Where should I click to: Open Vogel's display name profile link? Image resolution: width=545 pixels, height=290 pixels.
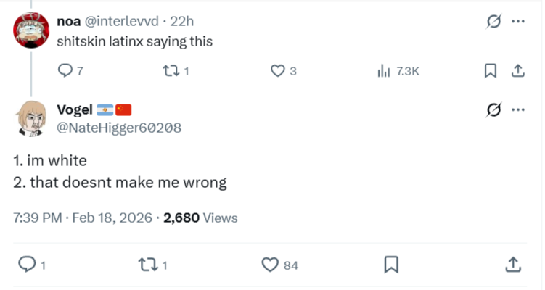75,110
